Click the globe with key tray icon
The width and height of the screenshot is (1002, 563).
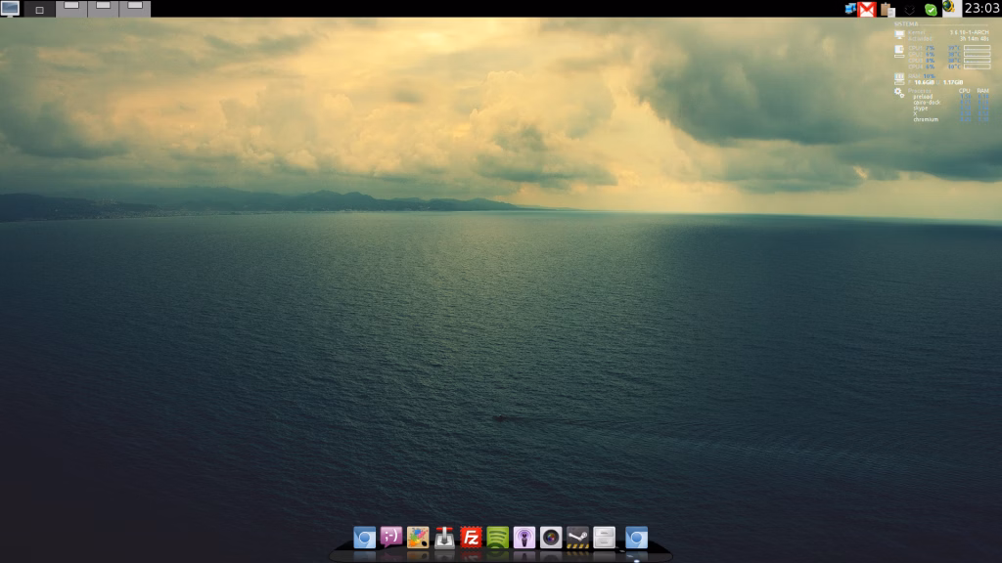click(x=948, y=8)
